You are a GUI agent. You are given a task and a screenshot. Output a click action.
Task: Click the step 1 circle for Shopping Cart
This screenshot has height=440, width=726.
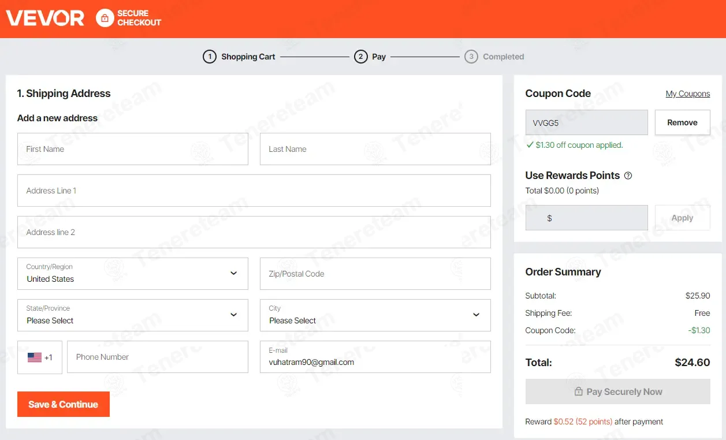pyautogui.click(x=210, y=57)
